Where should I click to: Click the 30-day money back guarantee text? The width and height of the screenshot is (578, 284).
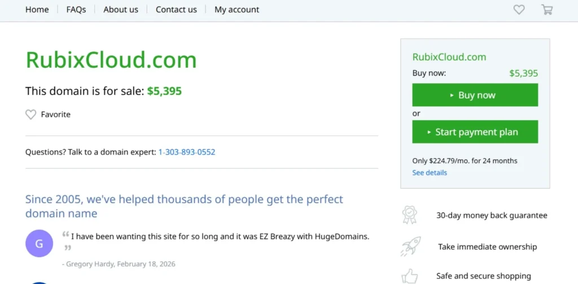tap(492, 215)
